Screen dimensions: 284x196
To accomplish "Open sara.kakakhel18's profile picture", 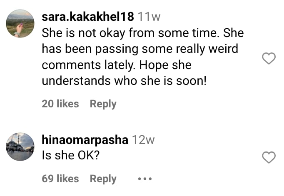I will (x=20, y=23).
